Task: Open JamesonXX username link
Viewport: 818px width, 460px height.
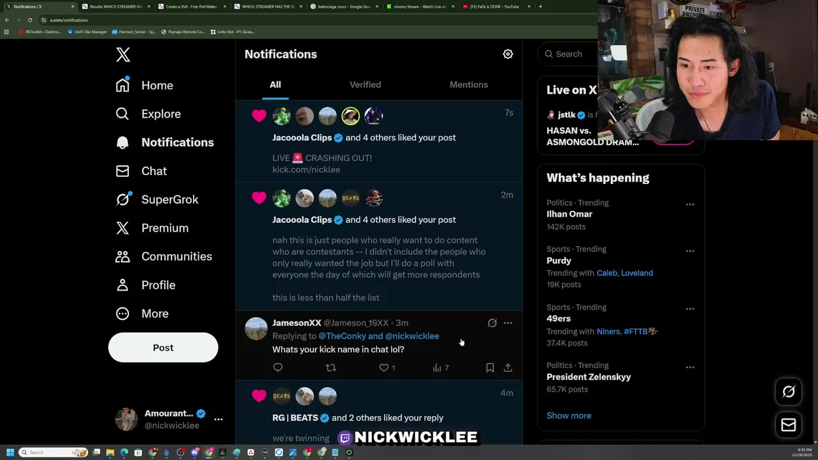Action: click(297, 323)
